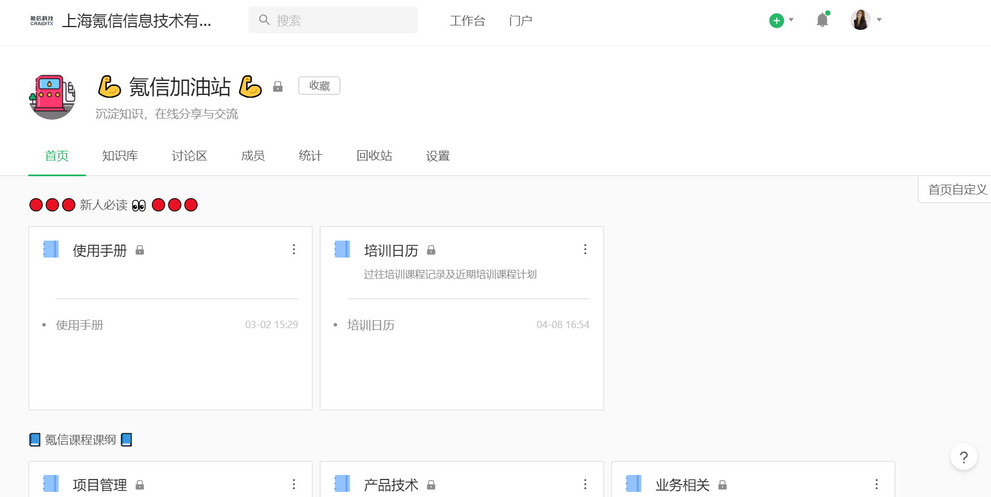The width and height of the screenshot is (991, 497).
Task: Click the 03-02 15:29 timestamp
Action: pos(272,325)
